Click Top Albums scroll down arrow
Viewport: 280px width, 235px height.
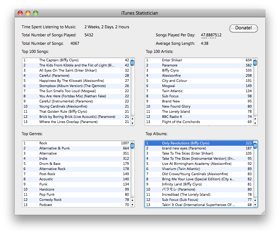(x=255, y=205)
